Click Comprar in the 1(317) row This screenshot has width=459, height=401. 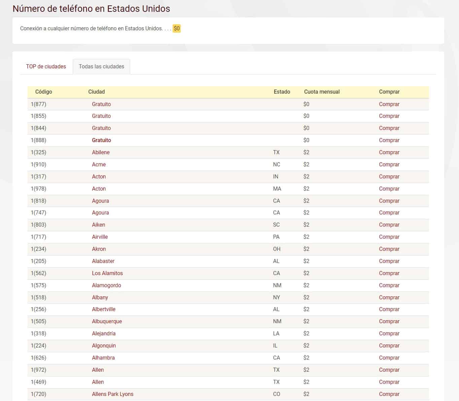[x=389, y=176]
